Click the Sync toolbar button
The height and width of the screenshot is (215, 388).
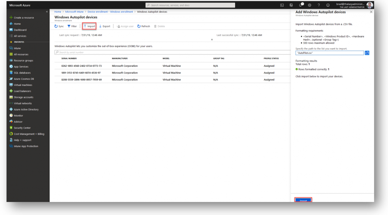click(x=59, y=26)
